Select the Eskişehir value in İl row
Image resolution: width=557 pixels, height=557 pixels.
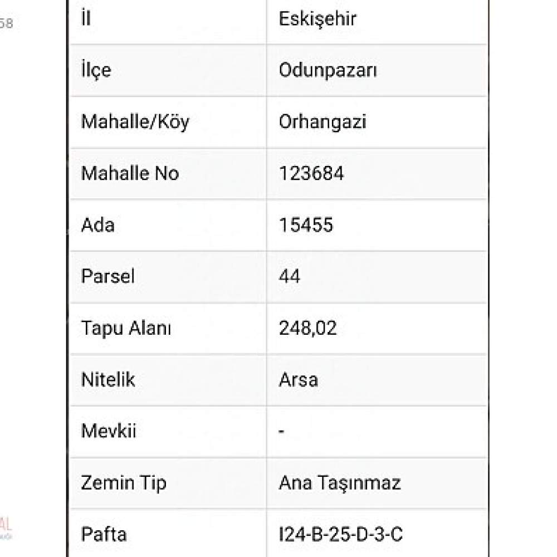(x=317, y=19)
